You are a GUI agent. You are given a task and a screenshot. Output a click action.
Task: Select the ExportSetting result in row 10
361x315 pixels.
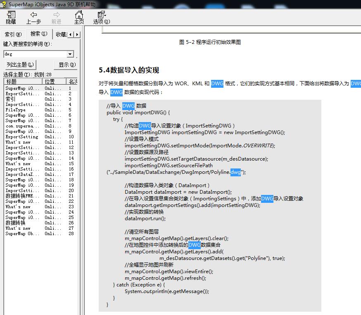[x=22, y=137]
